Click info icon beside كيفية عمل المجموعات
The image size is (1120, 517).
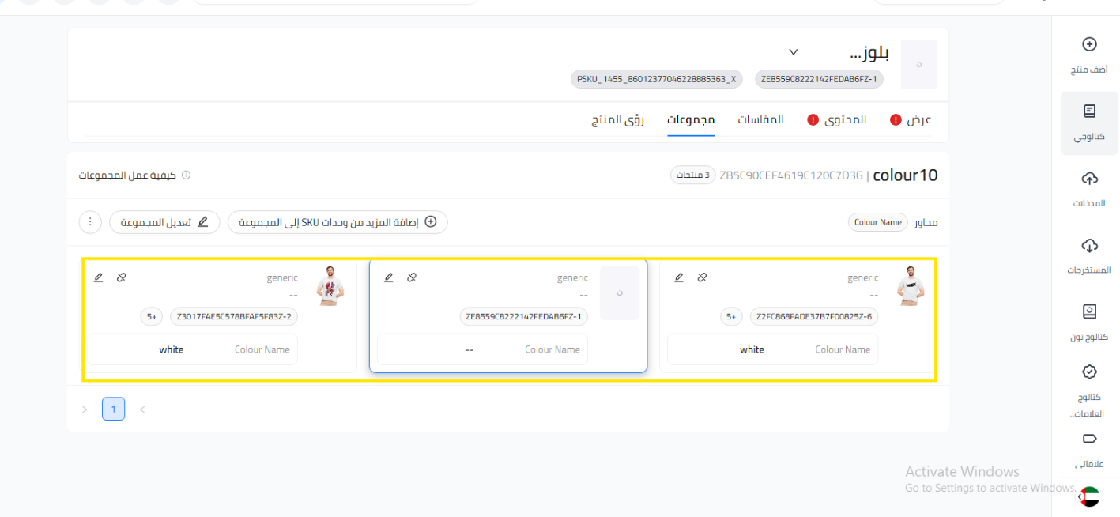tap(186, 175)
